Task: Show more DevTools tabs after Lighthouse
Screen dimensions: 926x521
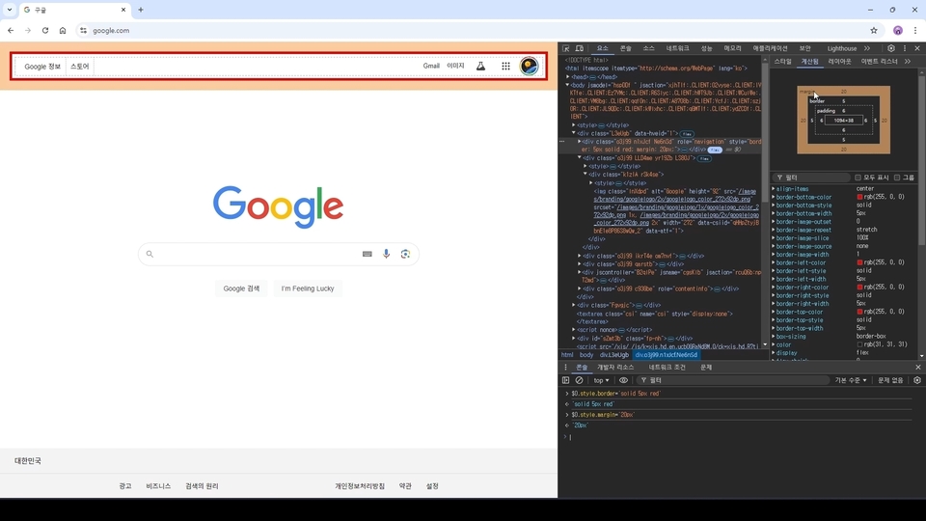Action: pos(867,48)
